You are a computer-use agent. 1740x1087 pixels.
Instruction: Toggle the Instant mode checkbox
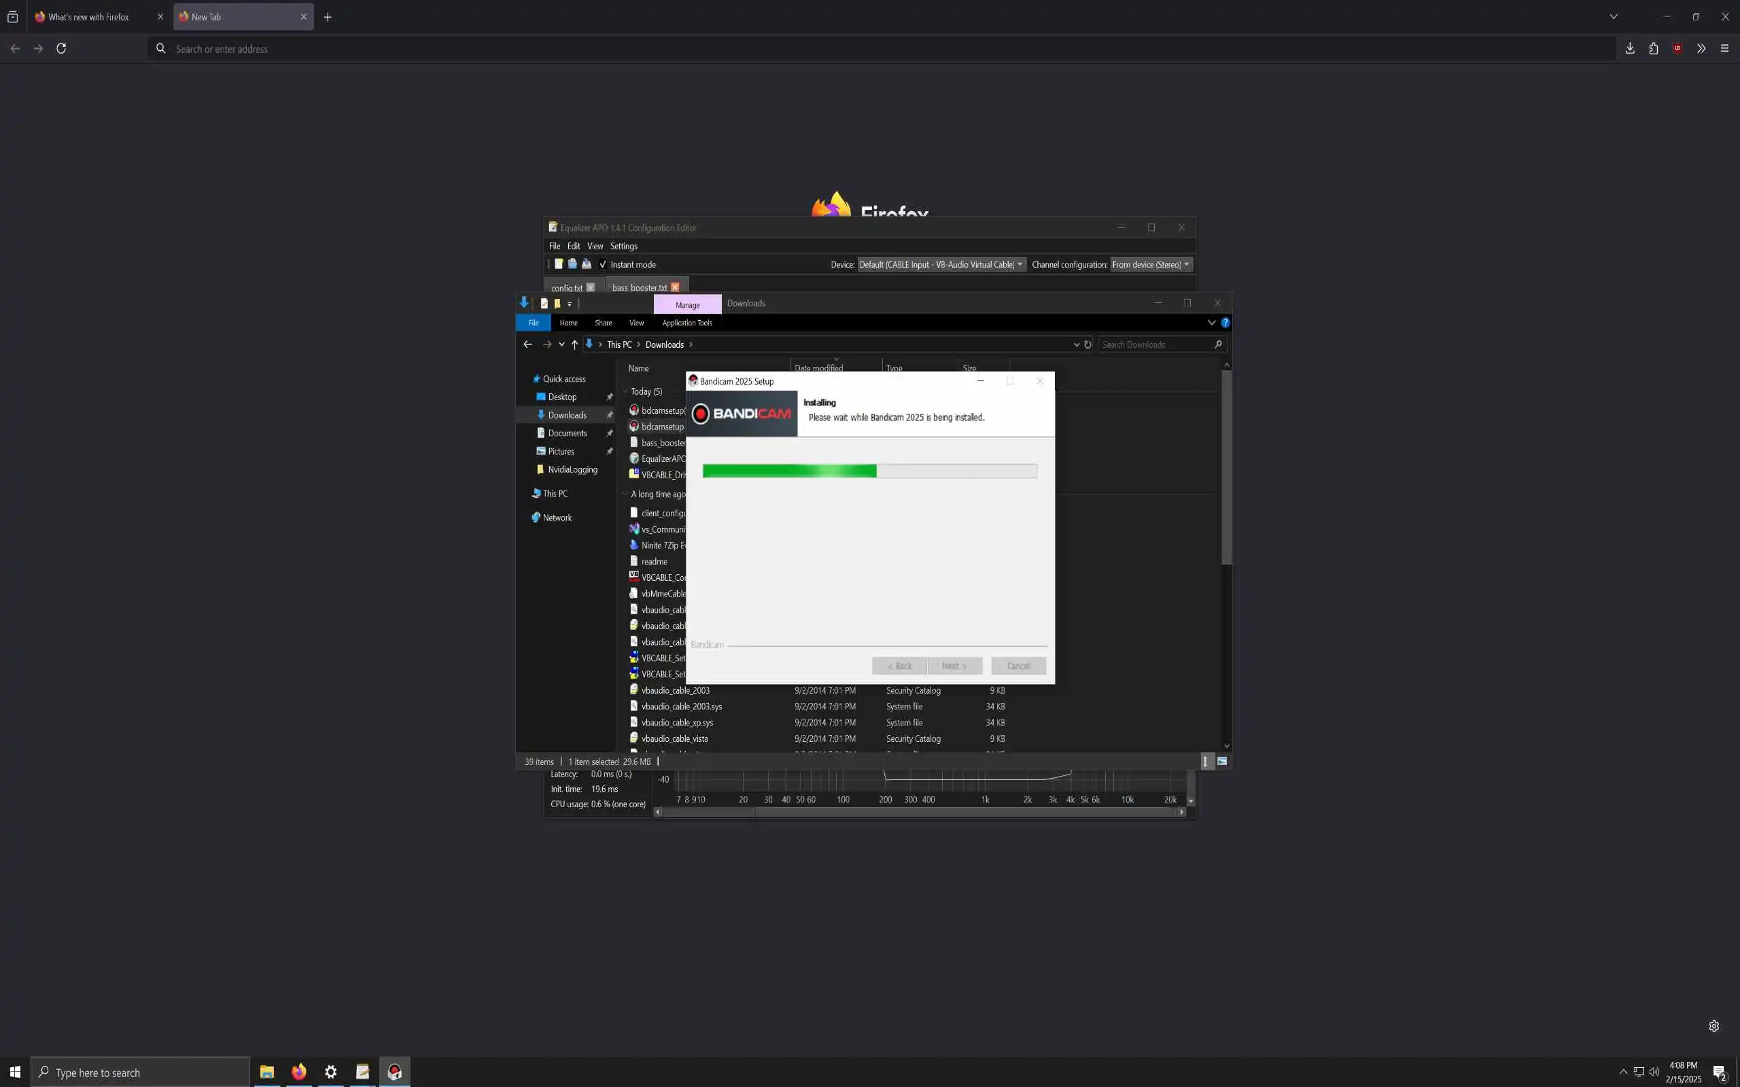point(602,264)
